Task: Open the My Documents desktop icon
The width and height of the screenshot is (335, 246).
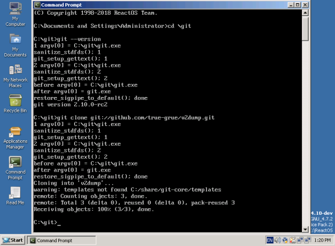Action: pyautogui.click(x=15, y=45)
